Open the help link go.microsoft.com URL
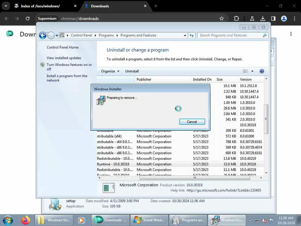Viewport: 301px width, 226px height. tap(224, 190)
